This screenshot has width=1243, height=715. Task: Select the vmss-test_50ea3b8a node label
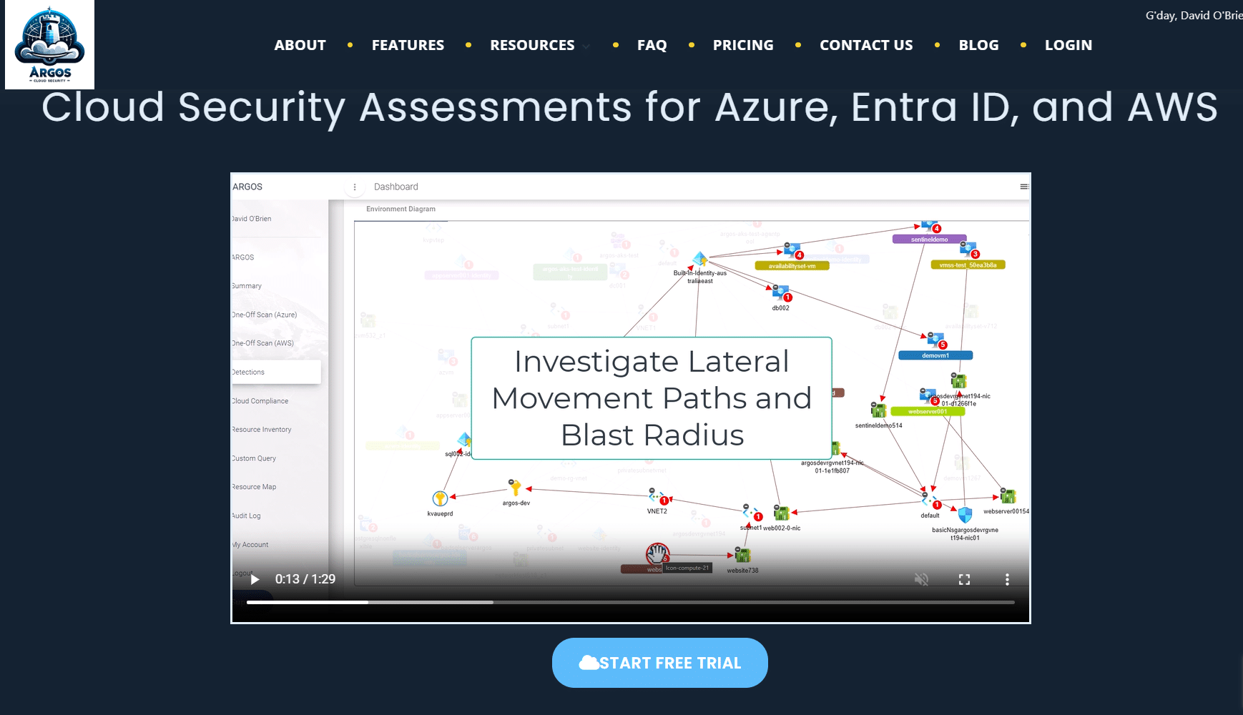pos(968,265)
